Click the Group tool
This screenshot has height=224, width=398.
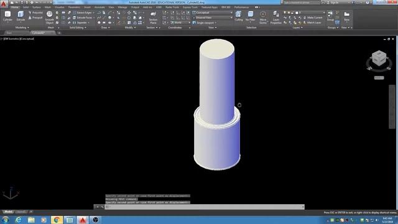330,16
